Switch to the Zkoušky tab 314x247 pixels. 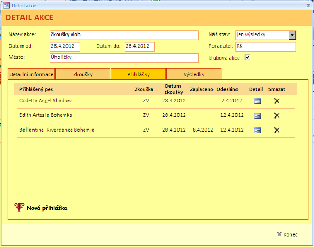click(x=83, y=74)
